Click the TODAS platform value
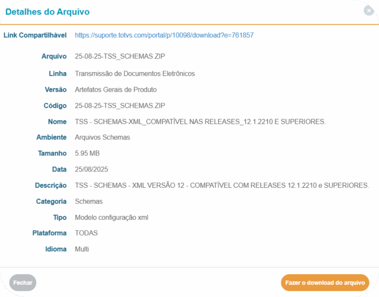 (86, 233)
